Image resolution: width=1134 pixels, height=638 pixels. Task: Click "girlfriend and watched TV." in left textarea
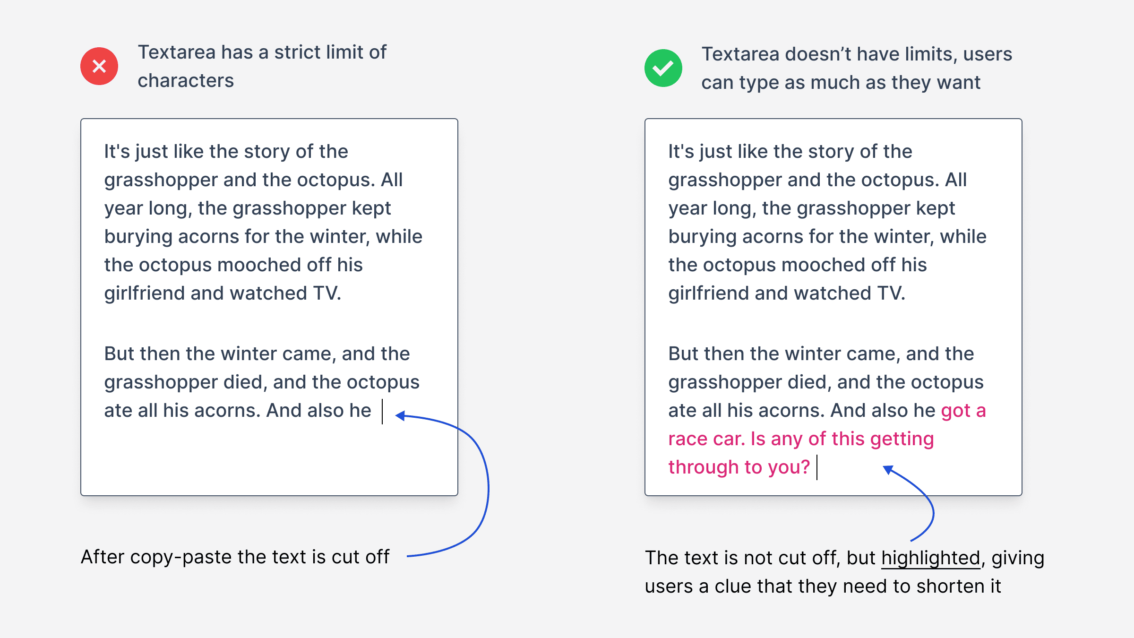pos(223,293)
